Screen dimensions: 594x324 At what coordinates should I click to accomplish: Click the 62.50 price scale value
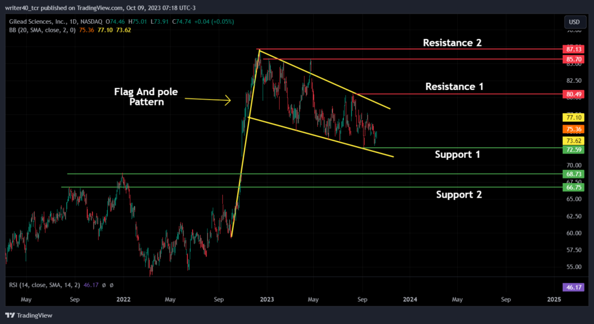point(574,216)
